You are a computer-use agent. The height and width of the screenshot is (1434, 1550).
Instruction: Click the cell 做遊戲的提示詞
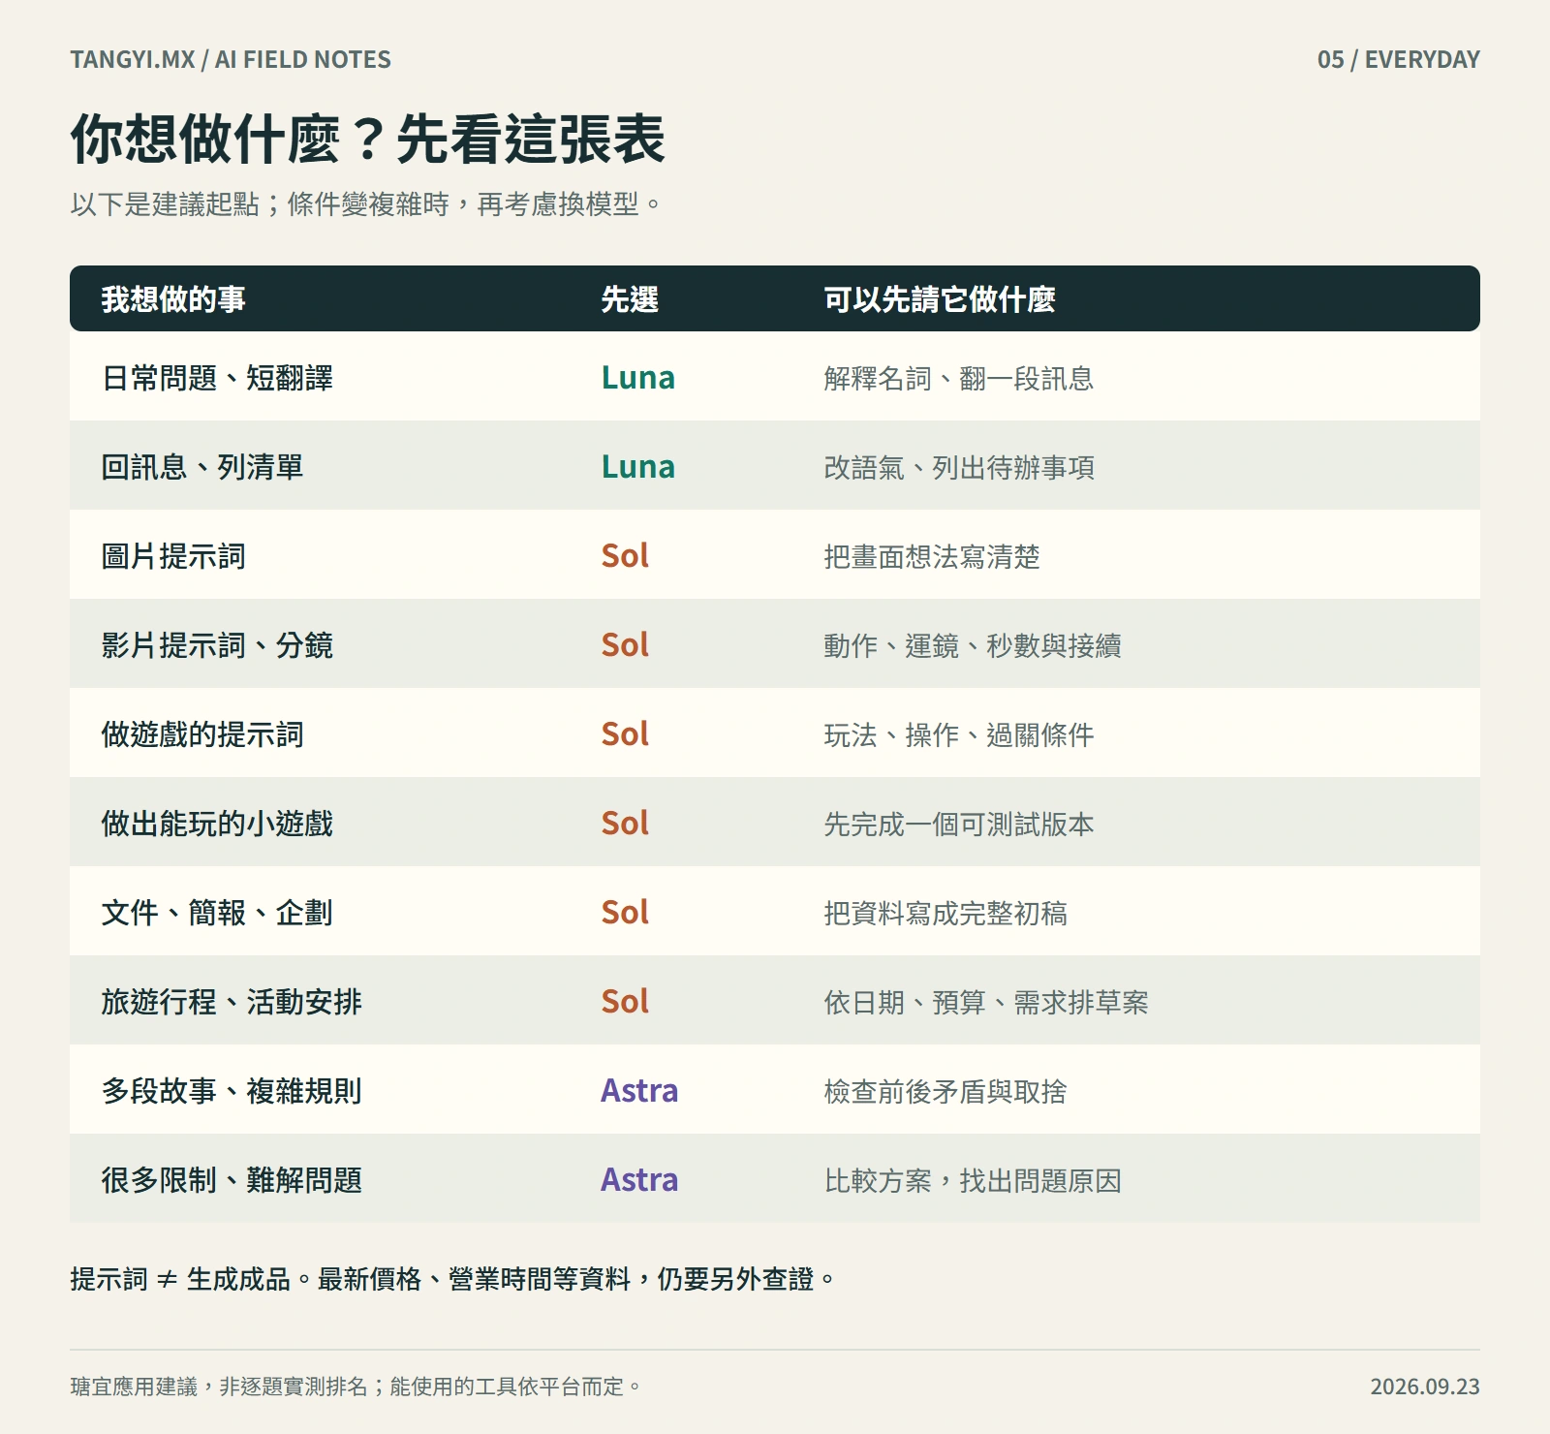(202, 734)
